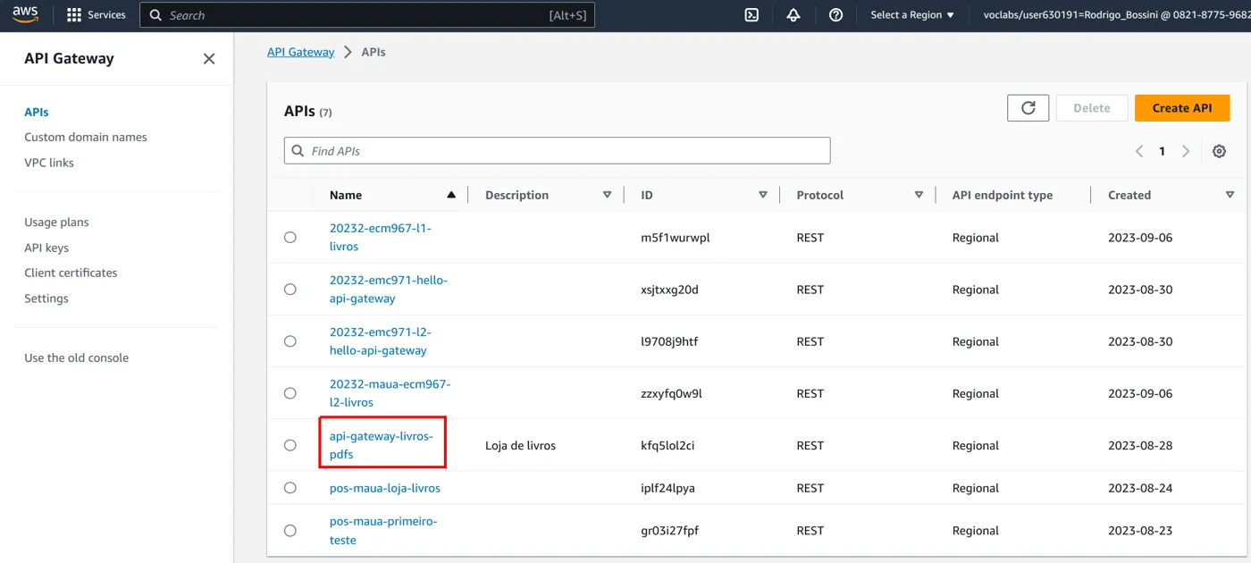Open Custom domain names in sidebar
Image resolution: width=1251 pixels, height=563 pixels.
click(86, 138)
